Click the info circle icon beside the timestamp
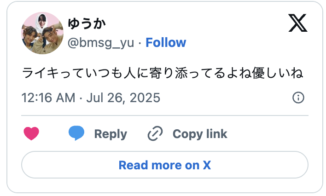 point(298,98)
